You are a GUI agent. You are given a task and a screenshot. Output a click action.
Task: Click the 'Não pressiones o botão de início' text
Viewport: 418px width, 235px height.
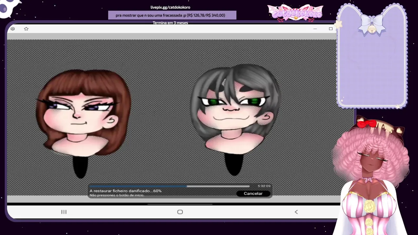tap(117, 195)
